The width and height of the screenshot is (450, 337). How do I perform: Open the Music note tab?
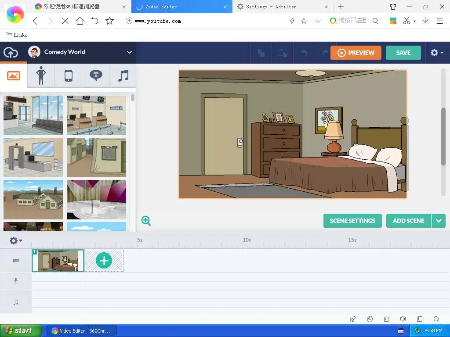coord(123,75)
